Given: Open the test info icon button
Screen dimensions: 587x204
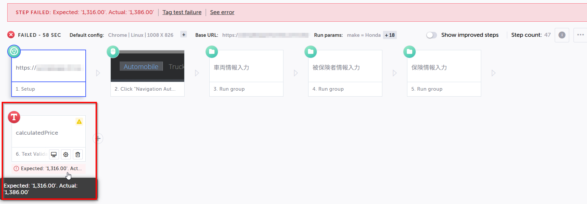Looking at the screenshot, I should [562, 35].
